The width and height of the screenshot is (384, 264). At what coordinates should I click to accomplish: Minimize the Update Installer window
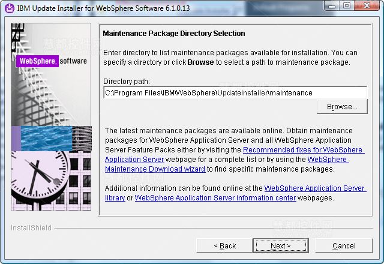(x=332, y=6)
